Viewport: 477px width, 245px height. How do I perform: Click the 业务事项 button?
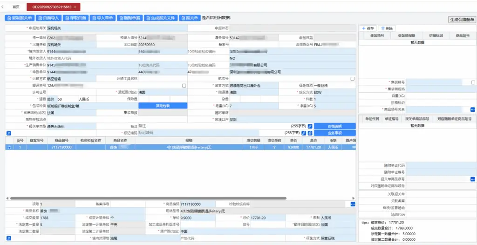tap(334, 133)
